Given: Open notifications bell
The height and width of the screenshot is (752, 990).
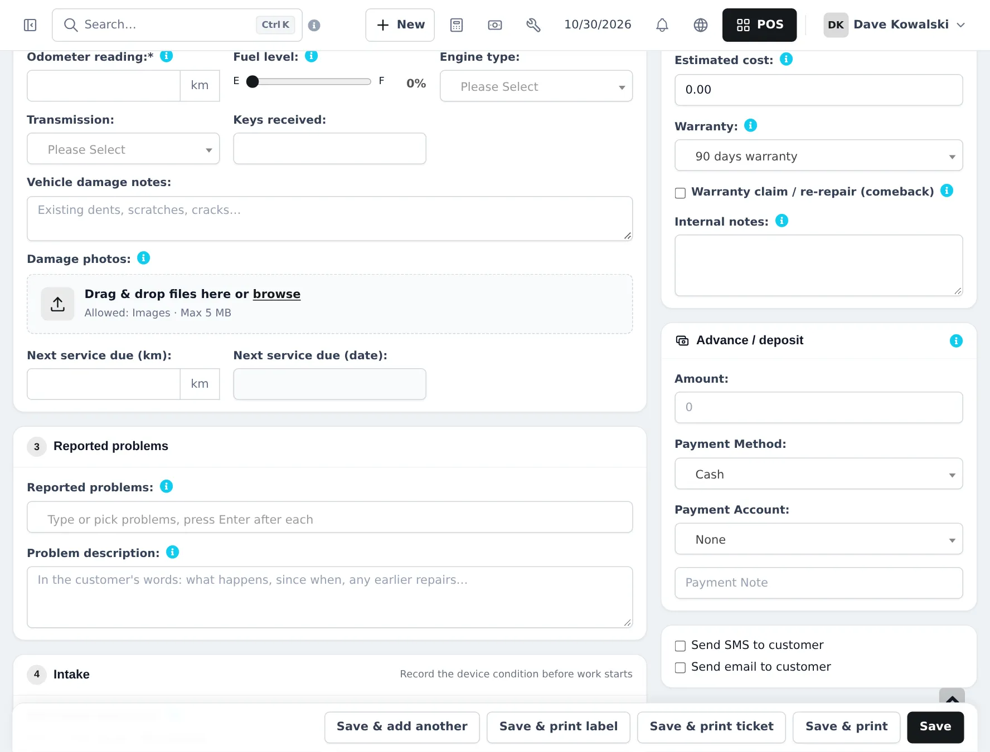Looking at the screenshot, I should (662, 25).
